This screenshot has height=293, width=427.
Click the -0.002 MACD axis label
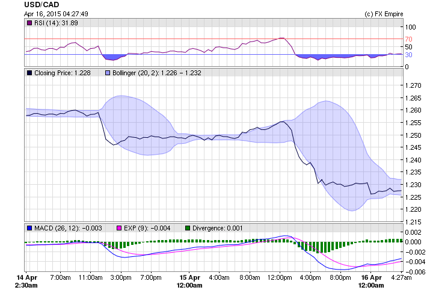pyautogui.click(x=416, y=252)
